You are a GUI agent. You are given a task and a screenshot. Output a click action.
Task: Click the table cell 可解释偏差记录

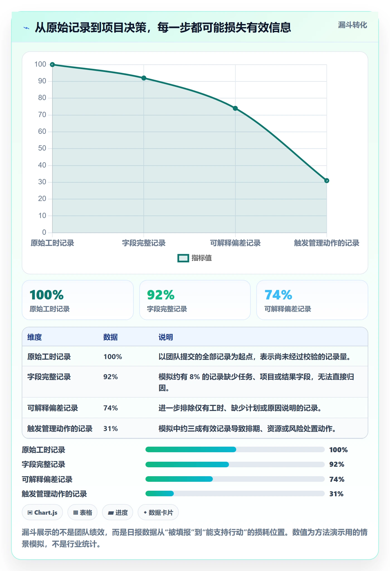pos(53,408)
